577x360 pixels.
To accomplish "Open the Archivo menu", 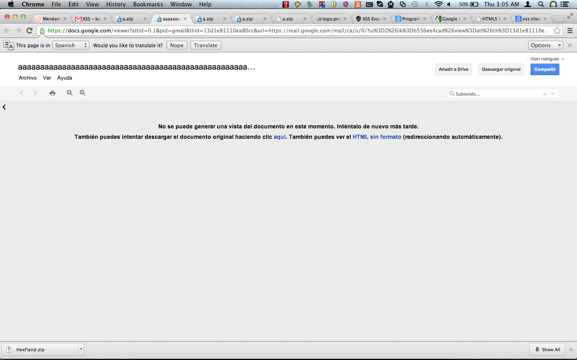I will pos(28,78).
